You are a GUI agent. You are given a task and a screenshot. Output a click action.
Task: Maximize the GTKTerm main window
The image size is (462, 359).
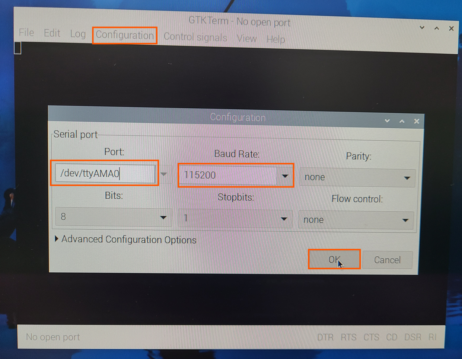click(x=437, y=28)
